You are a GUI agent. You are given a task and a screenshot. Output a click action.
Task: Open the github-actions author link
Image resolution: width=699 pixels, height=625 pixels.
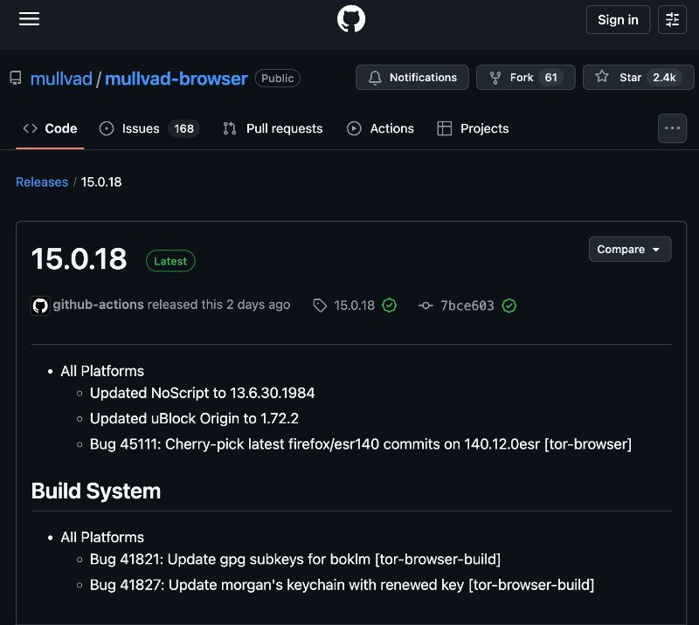pos(98,305)
